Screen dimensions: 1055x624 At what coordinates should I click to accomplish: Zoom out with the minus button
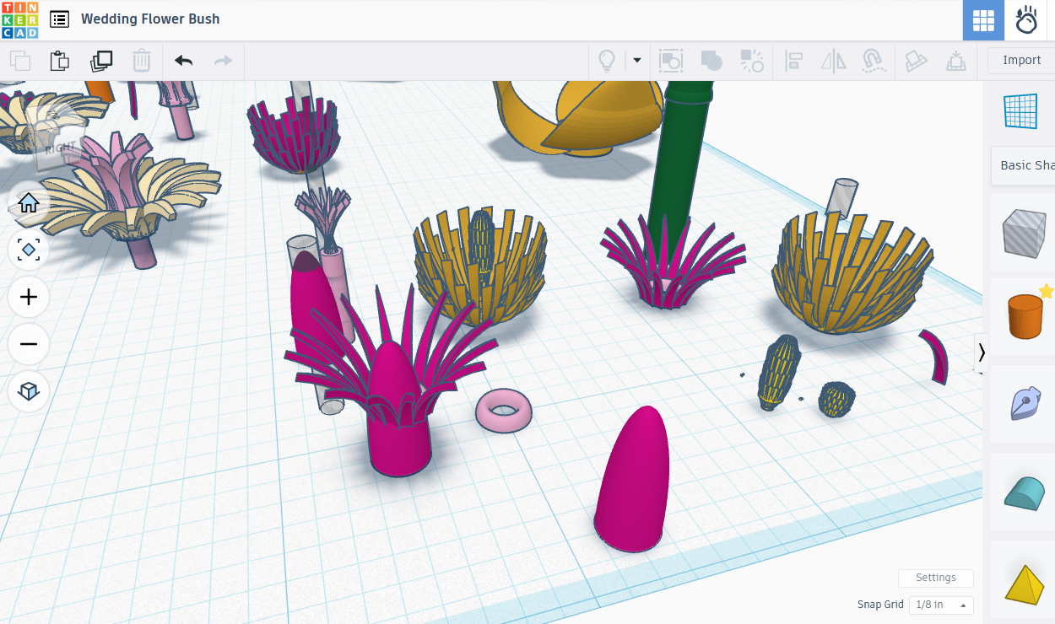(x=29, y=344)
